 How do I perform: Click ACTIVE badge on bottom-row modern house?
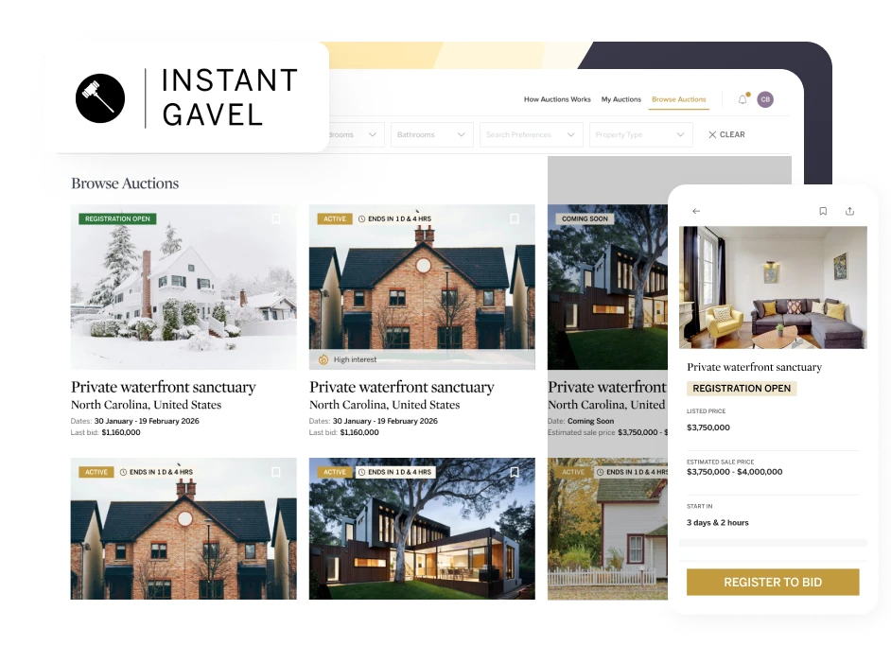point(335,472)
